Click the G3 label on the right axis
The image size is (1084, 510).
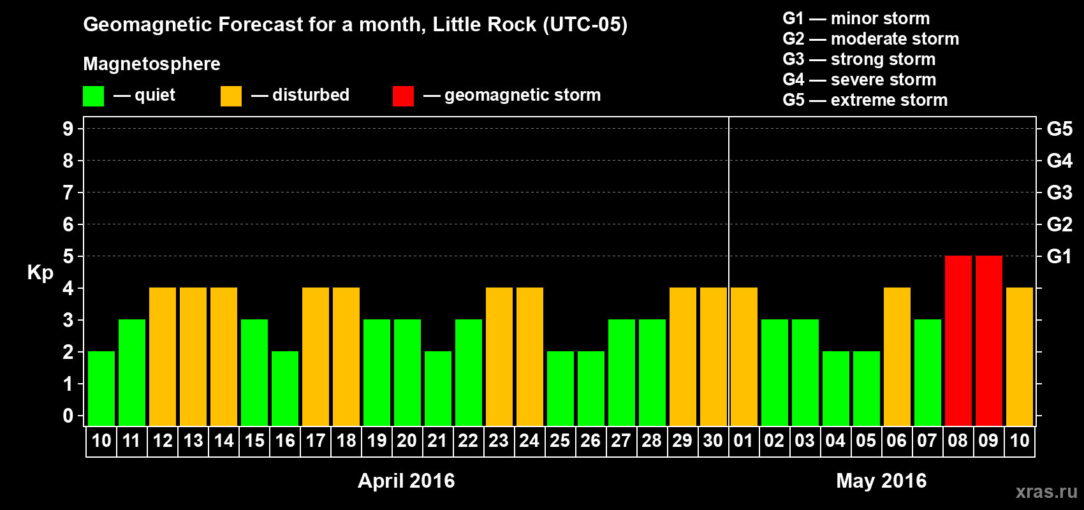1060,193
